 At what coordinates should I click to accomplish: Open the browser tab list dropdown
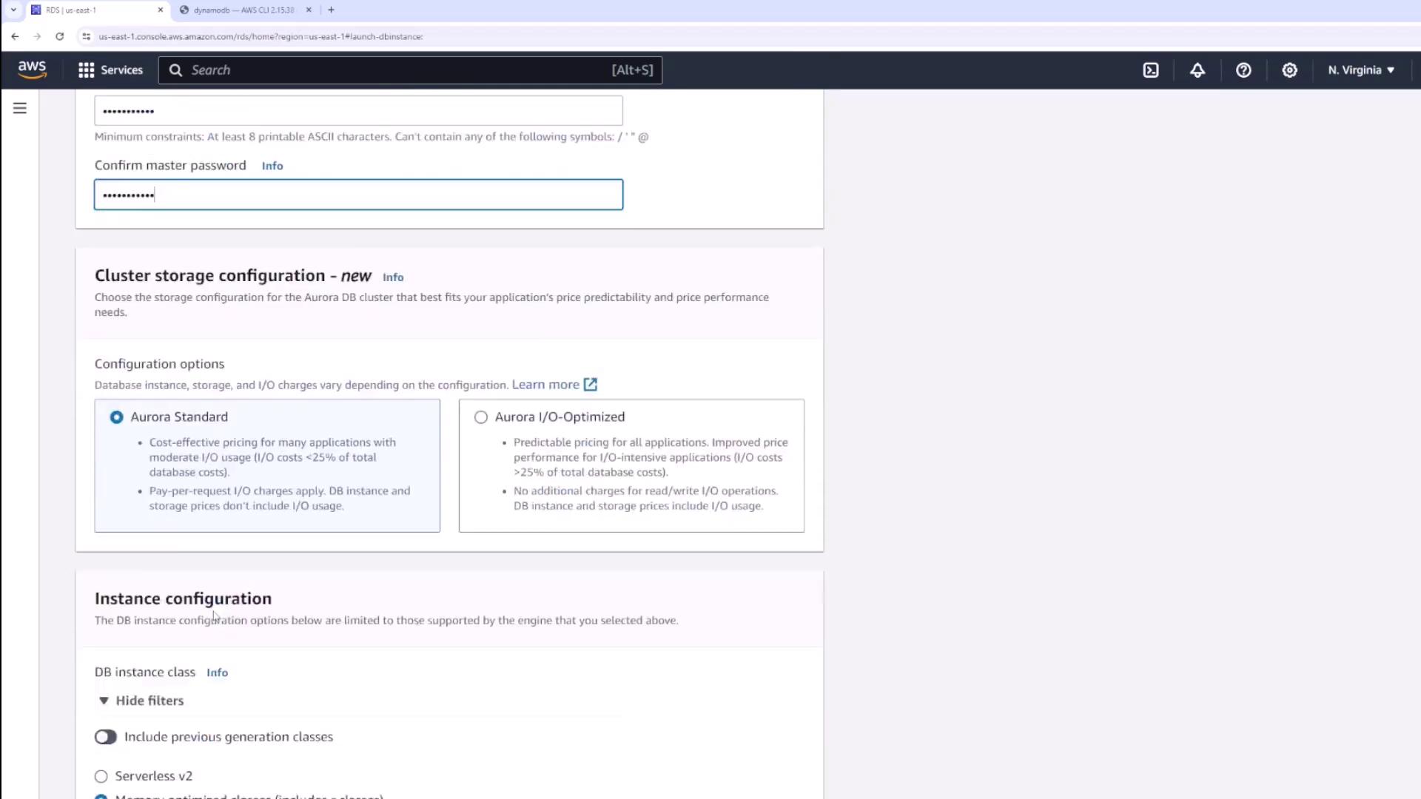(x=13, y=10)
